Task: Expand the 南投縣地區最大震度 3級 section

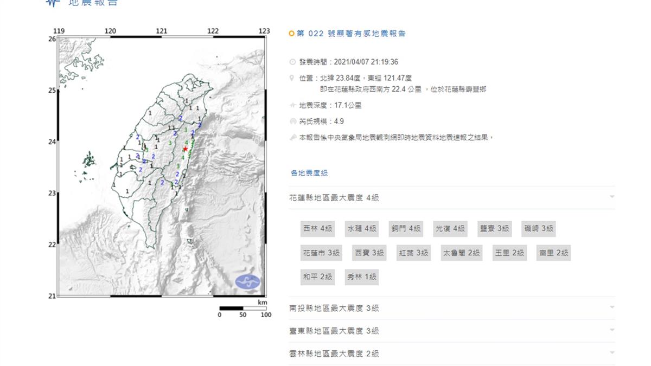Action: tap(611, 308)
